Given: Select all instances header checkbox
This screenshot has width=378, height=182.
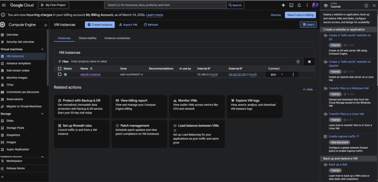Looking at the screenshot, I should 60,68.
